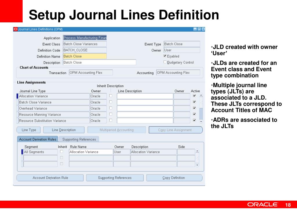Click scroll down arrow in Account Derivation Rules

pyautogui.click(x=197, y=165)
